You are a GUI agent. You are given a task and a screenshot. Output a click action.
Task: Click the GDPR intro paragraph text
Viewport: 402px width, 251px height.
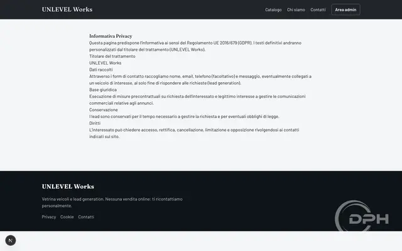[195, 46]
